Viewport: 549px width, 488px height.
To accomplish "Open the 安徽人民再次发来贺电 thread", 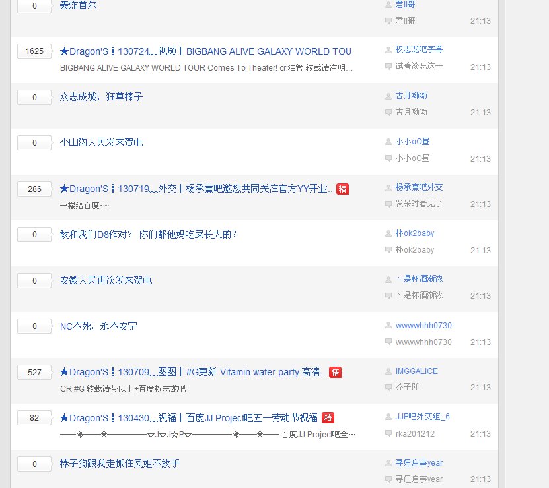I will tap(106, 280).
